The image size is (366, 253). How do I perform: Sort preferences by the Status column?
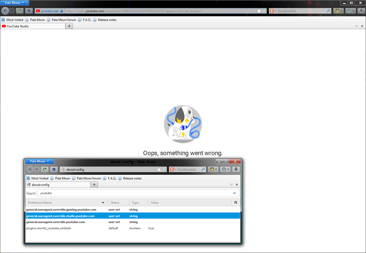(118, 202)
